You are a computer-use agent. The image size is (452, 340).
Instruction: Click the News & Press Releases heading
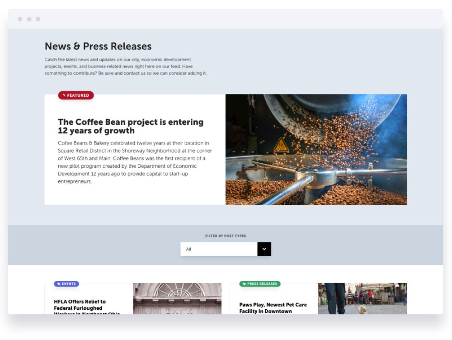[x=98, y=46]
